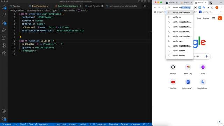Open the Live Share activity bar icon

4,53
